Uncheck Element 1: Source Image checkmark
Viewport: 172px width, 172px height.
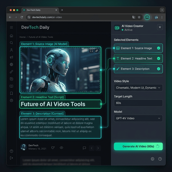tap(159, 48)
